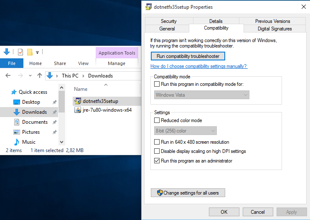Click the shield icon on Change settings button

point(160,193)
